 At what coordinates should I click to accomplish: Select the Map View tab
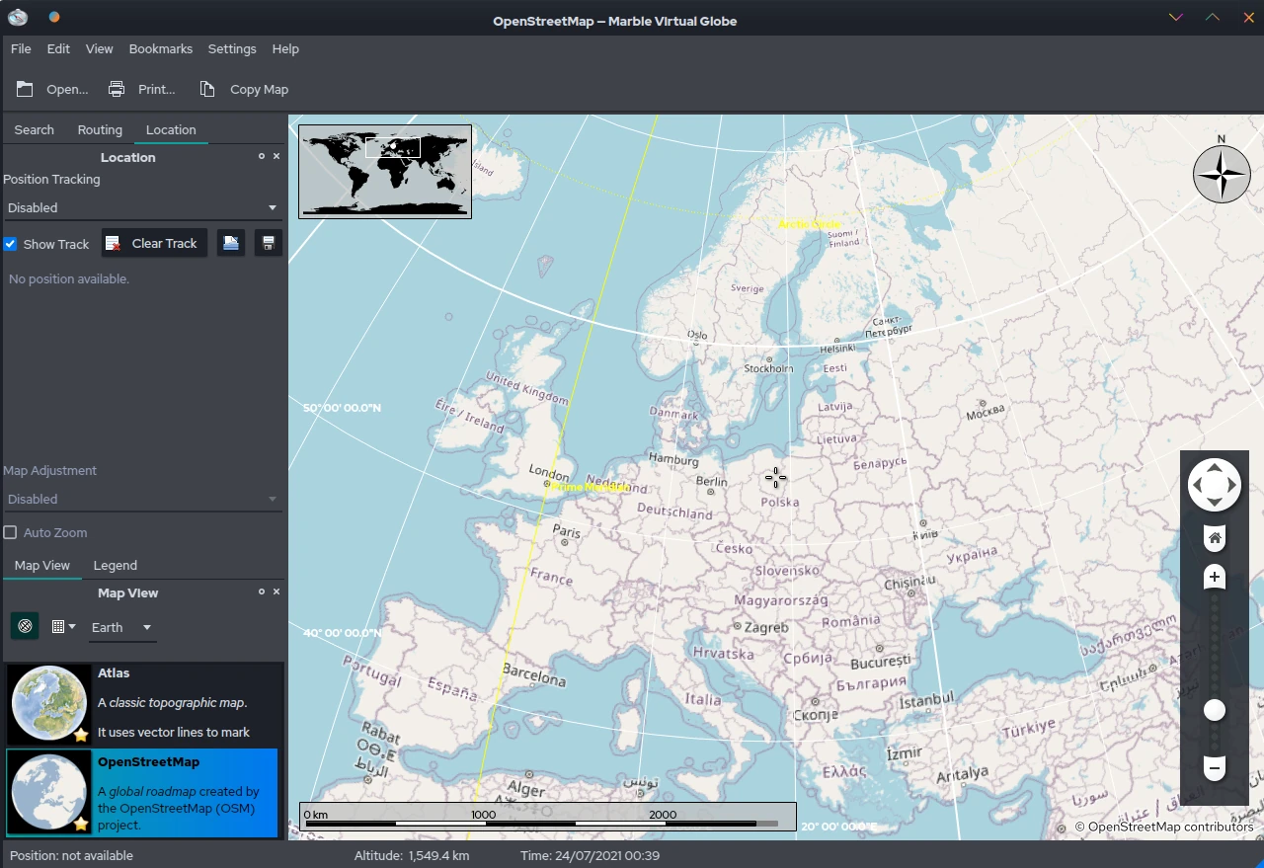pyautogui.click(x=42, y=565)
